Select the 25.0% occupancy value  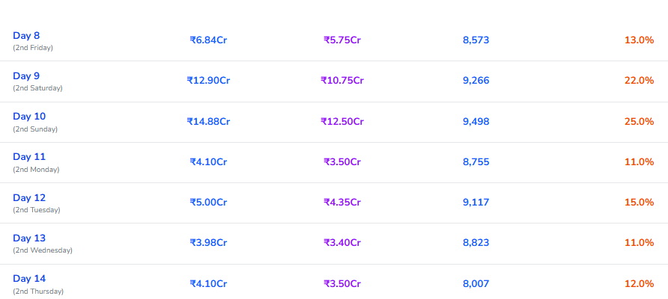(639, 122)
